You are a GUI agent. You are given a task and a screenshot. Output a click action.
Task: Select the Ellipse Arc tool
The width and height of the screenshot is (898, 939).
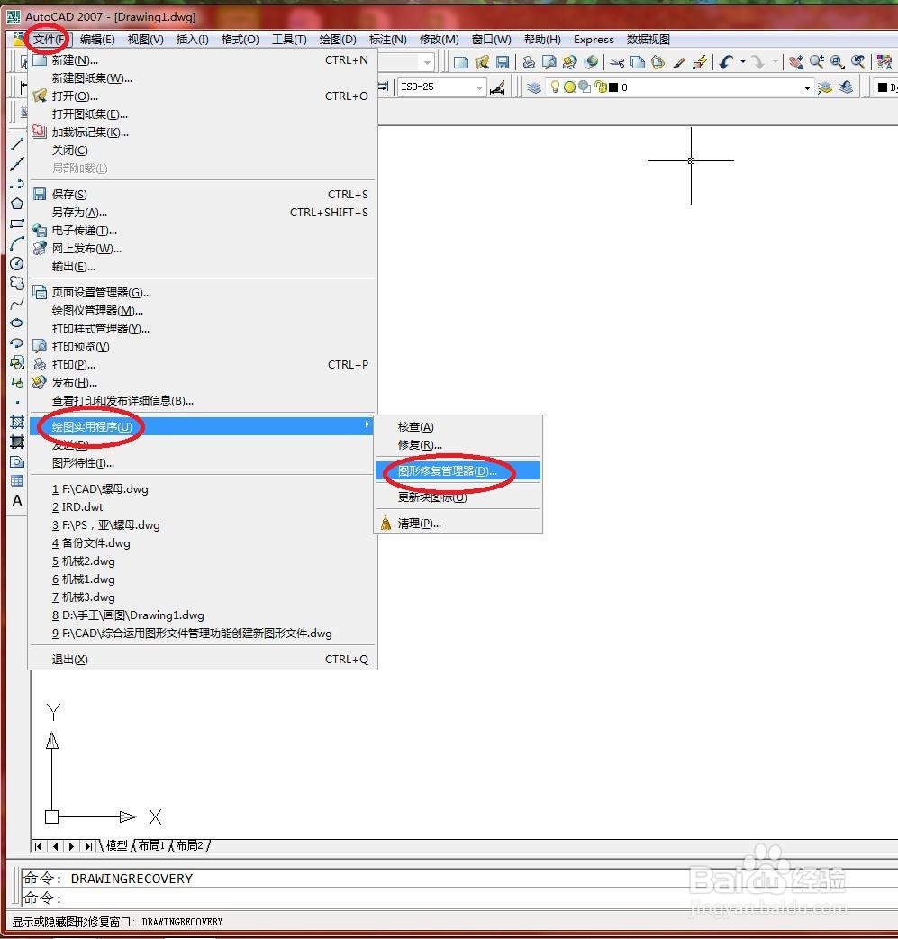[x=17, y=342]
